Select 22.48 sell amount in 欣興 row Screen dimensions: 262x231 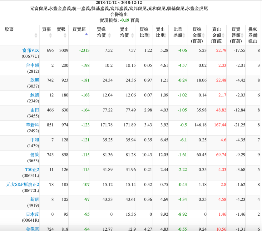pyautogui.click(x=221, y=80)
